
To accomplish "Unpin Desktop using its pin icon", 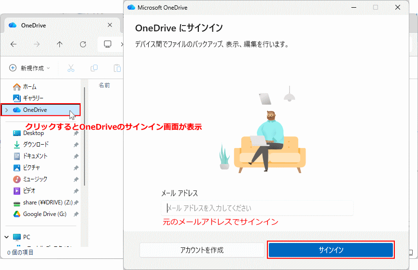I will (76, 133).
